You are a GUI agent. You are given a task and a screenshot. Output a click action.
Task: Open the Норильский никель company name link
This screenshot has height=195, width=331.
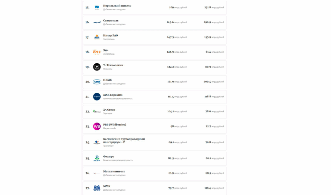[117, 6]
